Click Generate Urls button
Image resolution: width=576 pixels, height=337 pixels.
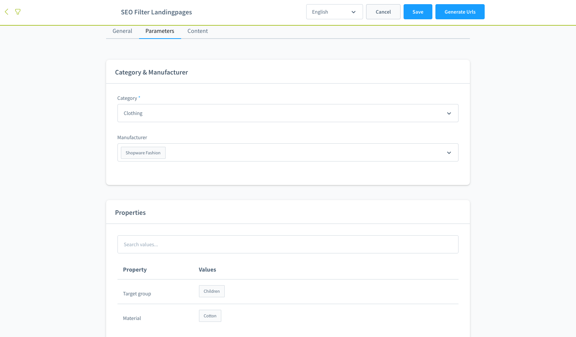click(460, 12)
